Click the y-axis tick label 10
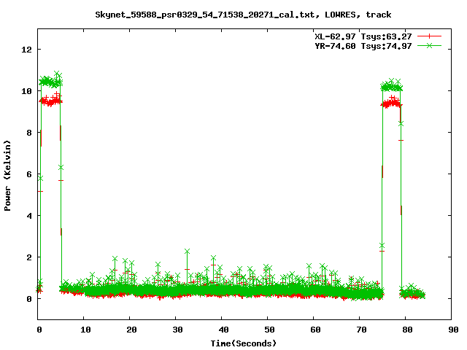 [x=27, y=91]
